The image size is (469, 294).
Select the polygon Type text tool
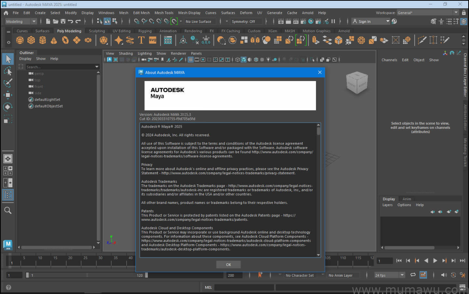141,40
